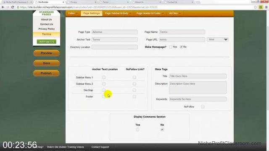Switch to the Niche Profit Classroom tab
This screenshot has height=151, width=269.
(x=17, y=2)
